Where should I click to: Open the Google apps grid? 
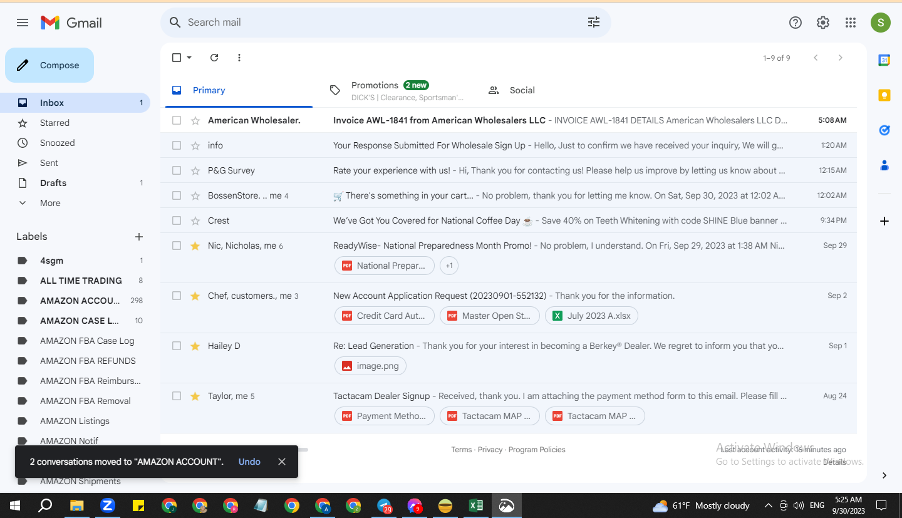pos(851,23)
